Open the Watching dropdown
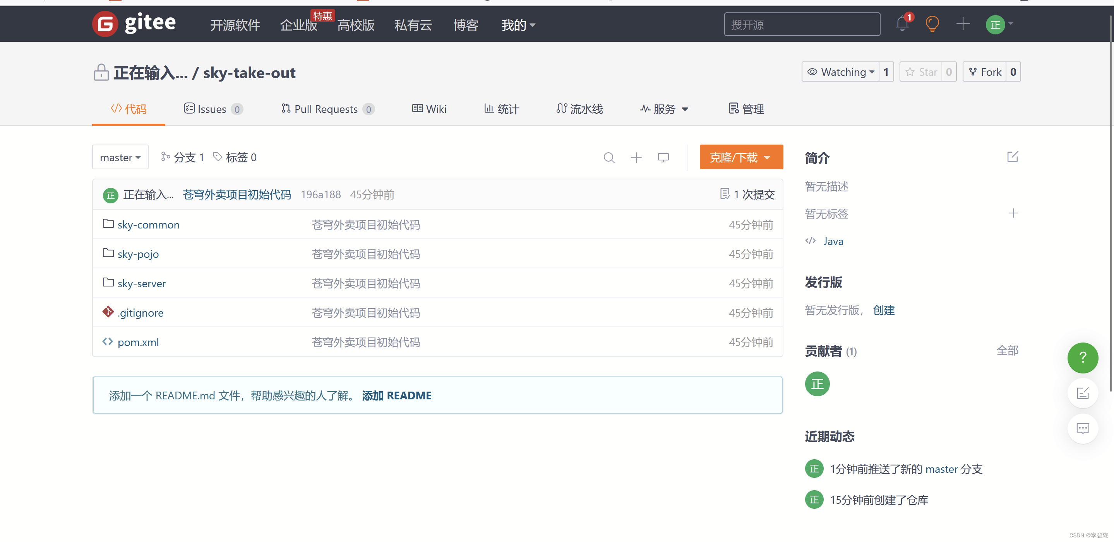This screenshot has height=542, width=1114. 840,72
